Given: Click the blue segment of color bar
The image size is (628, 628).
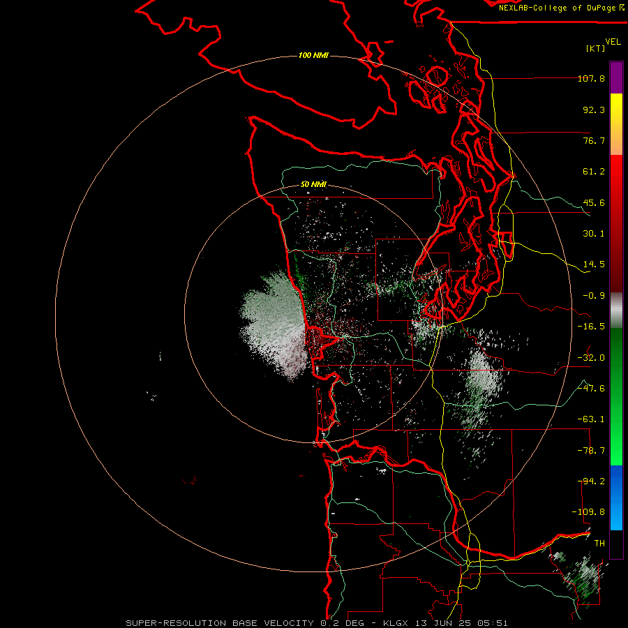Looking at the screenshot, I should click(x=616, y=498).
